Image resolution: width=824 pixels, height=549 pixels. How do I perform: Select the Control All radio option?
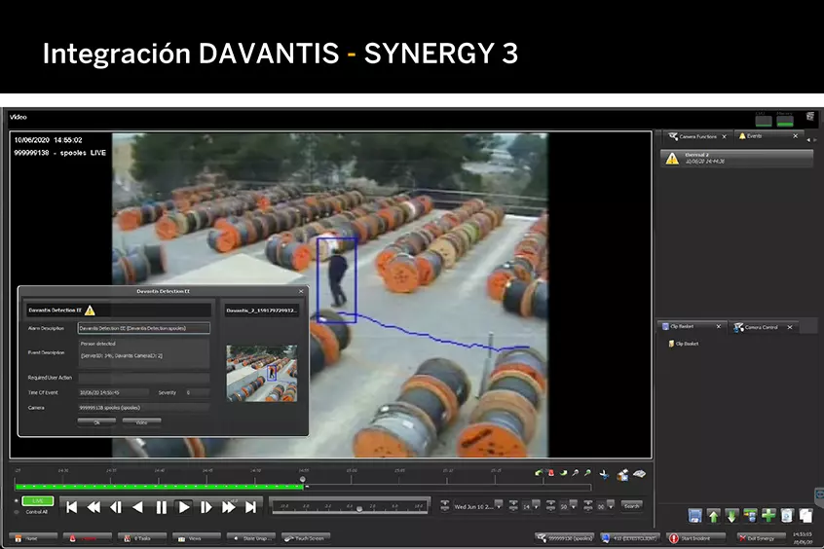[x=17, y=512]
